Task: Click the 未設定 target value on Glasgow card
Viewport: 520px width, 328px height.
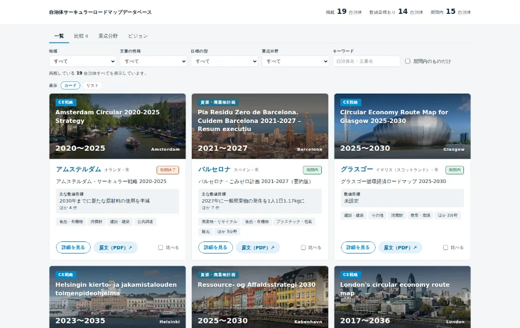Action: (x=351, y=201)
